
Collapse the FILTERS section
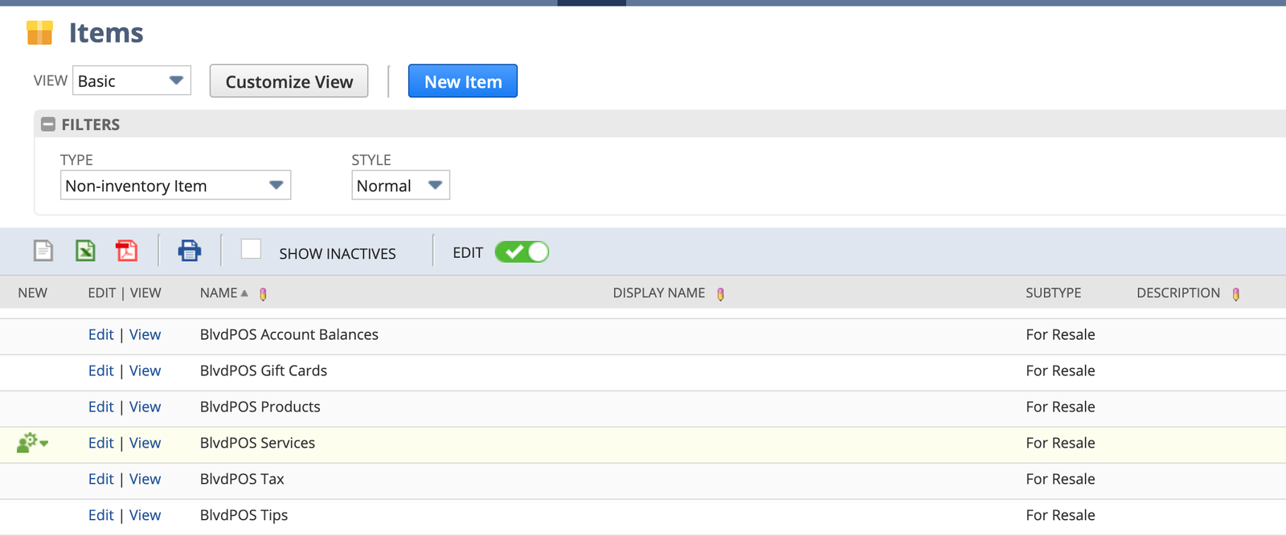(x=48, y=125)
